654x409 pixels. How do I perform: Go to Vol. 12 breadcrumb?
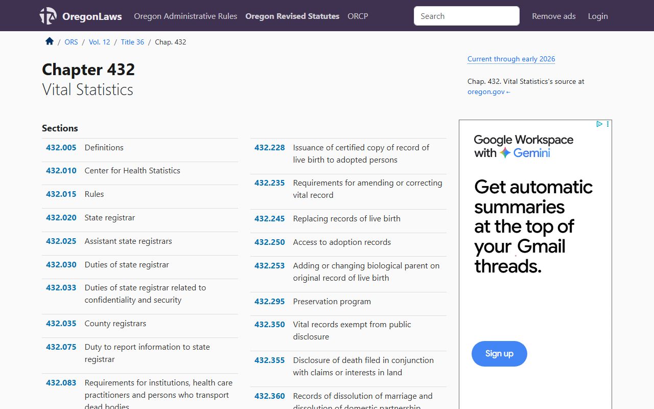99,42
